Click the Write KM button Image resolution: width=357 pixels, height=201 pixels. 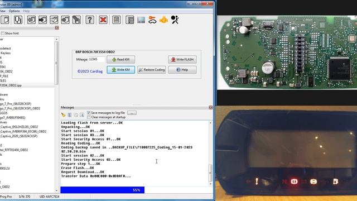click(120, 70)
